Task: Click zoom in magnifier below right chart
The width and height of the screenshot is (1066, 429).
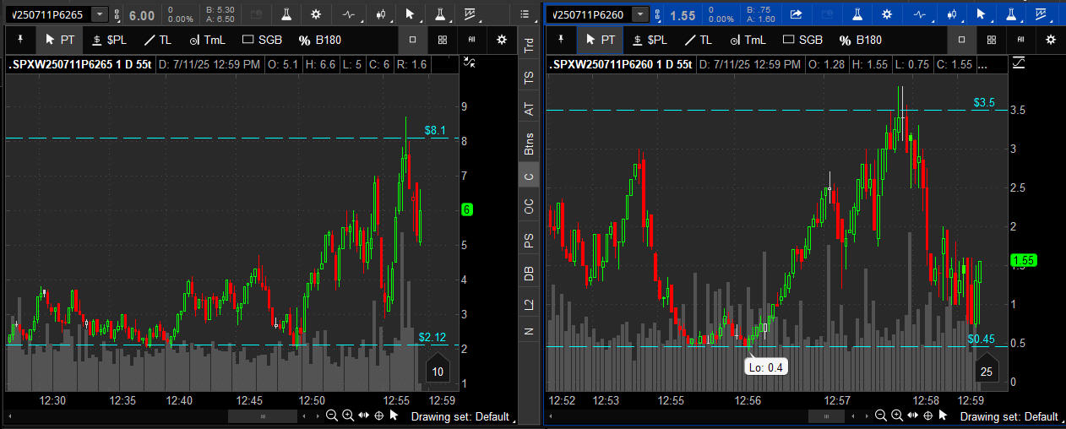Action: pos(896,415)
